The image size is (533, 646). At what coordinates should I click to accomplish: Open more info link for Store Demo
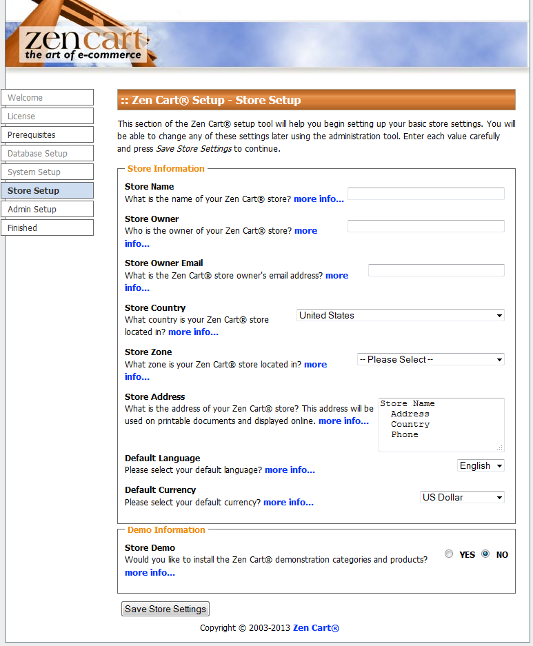pos(150,573)
